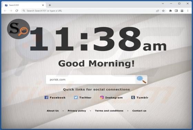
Task: Open a new tab
Action: click(50, 5)
